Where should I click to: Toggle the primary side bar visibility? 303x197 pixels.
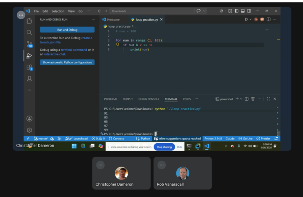(x=237, y=11)
